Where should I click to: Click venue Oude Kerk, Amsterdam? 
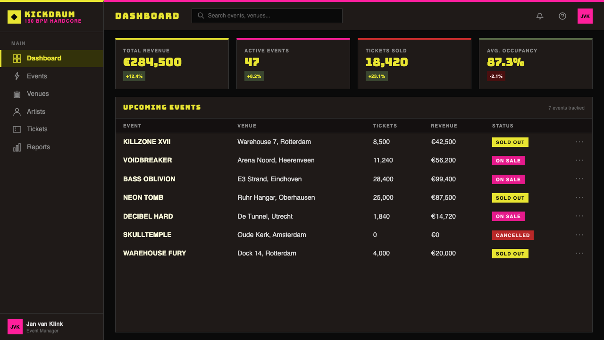click(272, 235)
